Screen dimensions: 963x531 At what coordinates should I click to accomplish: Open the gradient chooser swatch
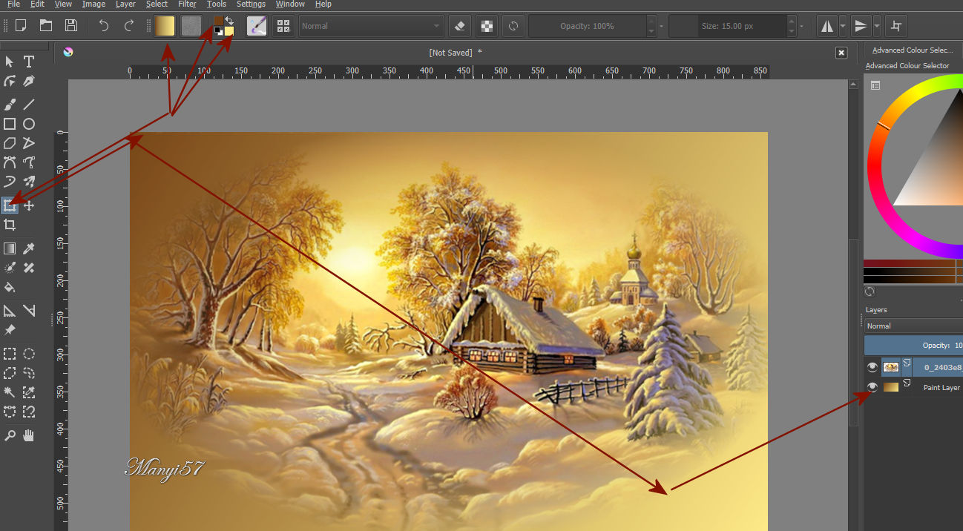(x=165, y=26)
